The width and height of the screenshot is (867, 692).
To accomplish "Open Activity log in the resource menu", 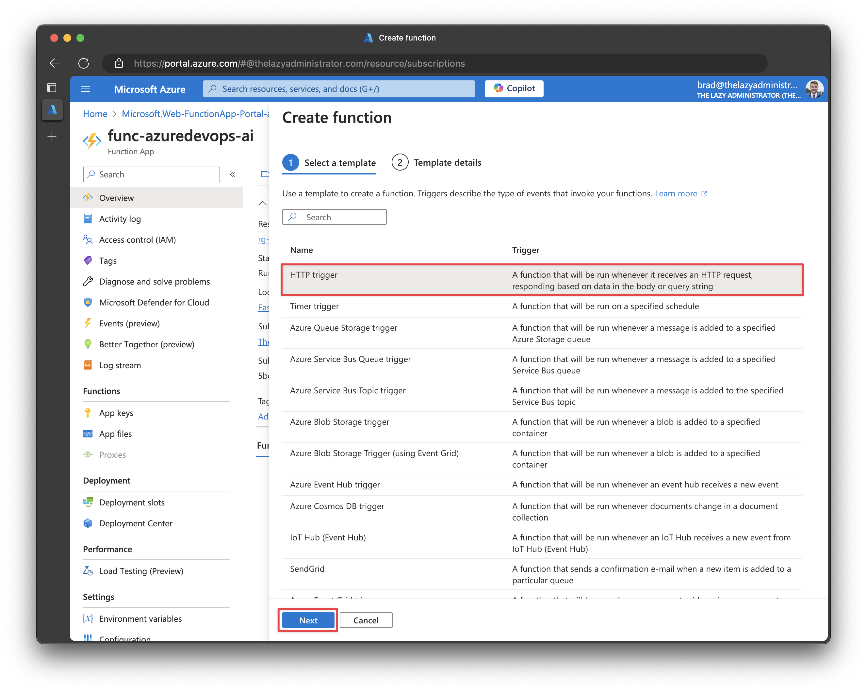I will (156, 219).
